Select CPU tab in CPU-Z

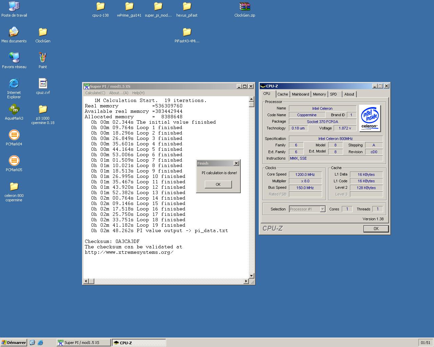point(267,94)
